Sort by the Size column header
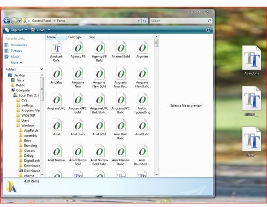The image size is (267, 207). coord(98,37)
